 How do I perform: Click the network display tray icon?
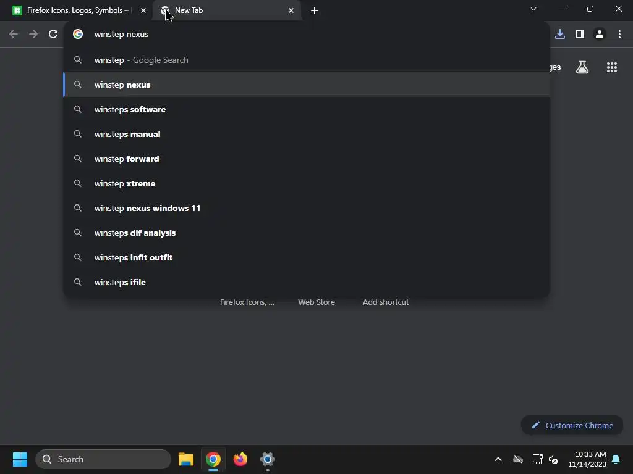point(537,459)
